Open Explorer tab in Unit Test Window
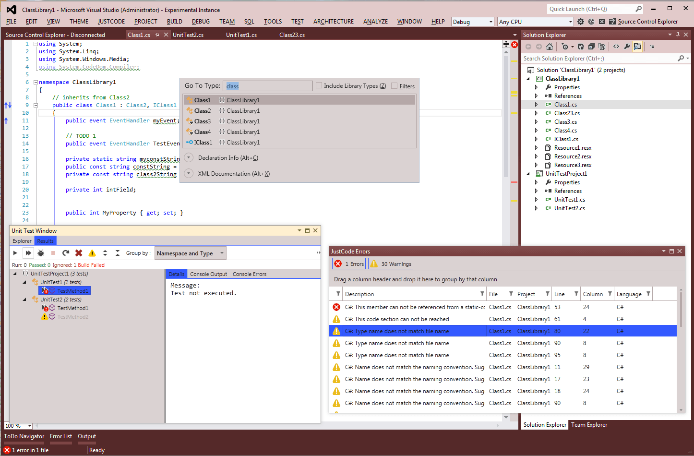694x456 pixels. point(22,241)
